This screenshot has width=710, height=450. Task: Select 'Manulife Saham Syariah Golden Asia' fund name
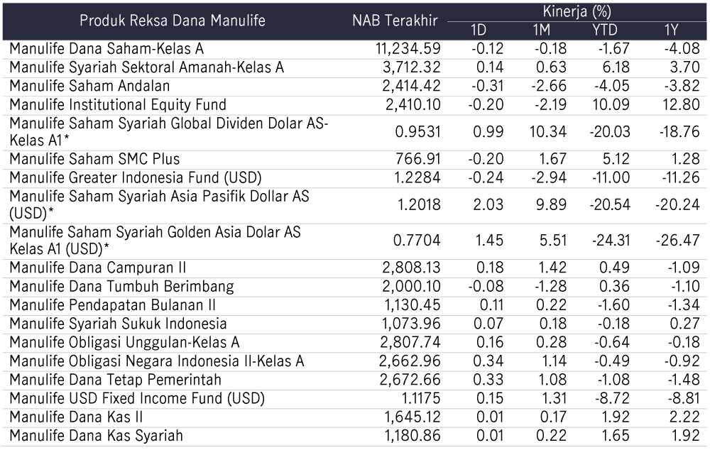click(155, 241)
